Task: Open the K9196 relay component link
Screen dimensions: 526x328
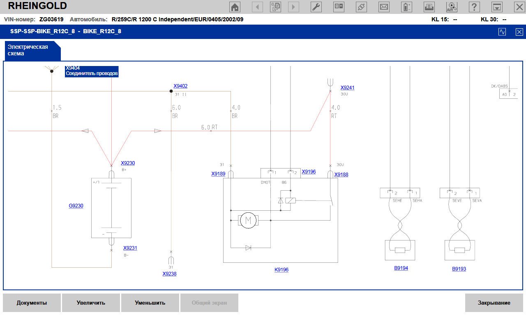Action: pyautogui.click(x=281, y=270)
